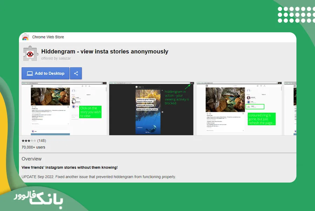Click the green arrow in dark screenshot
This screenshot has height=211, width=315.
coord(188,87)
